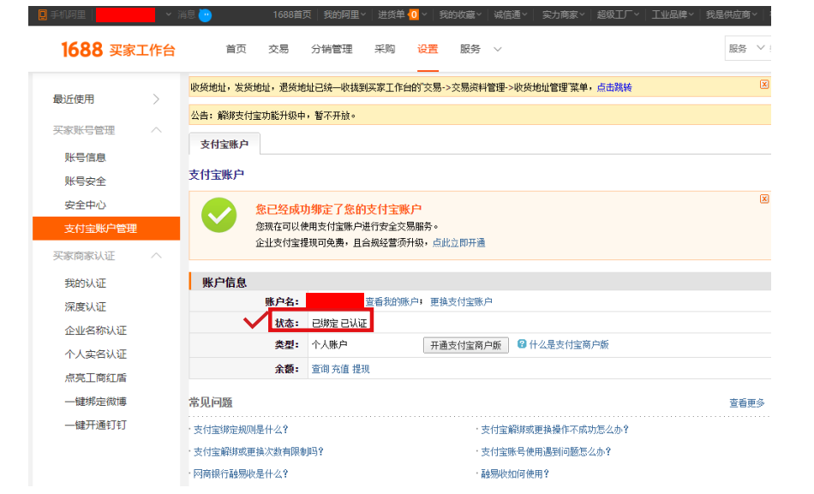Click the blue message notification bubble
814x494 pixels.
(x=206, y=15)
